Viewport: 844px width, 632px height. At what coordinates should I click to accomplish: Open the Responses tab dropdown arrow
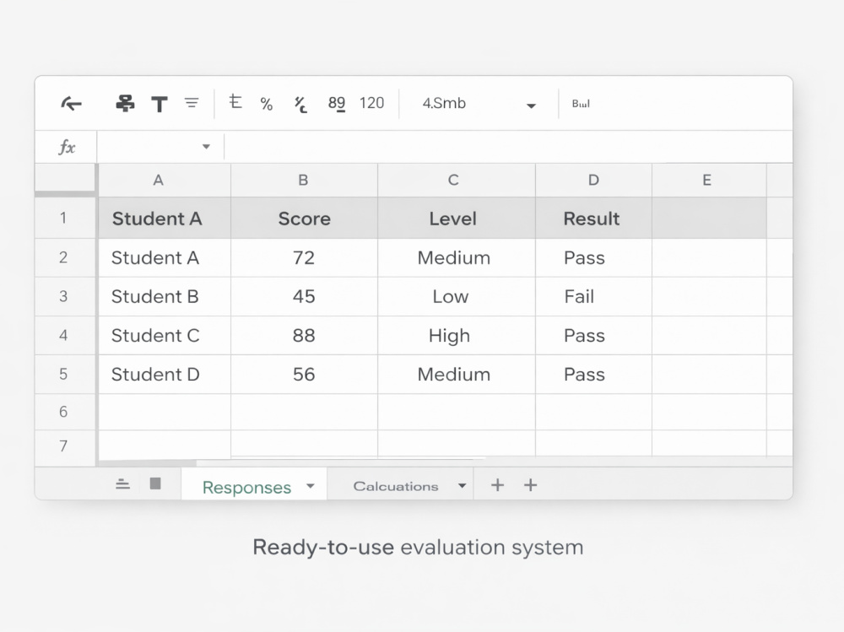click(x=311, y=485)
